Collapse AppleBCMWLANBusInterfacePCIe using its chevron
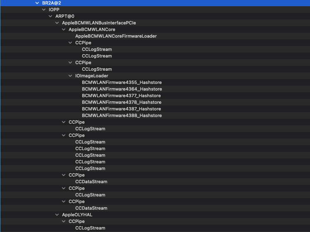 click(57, 23)
